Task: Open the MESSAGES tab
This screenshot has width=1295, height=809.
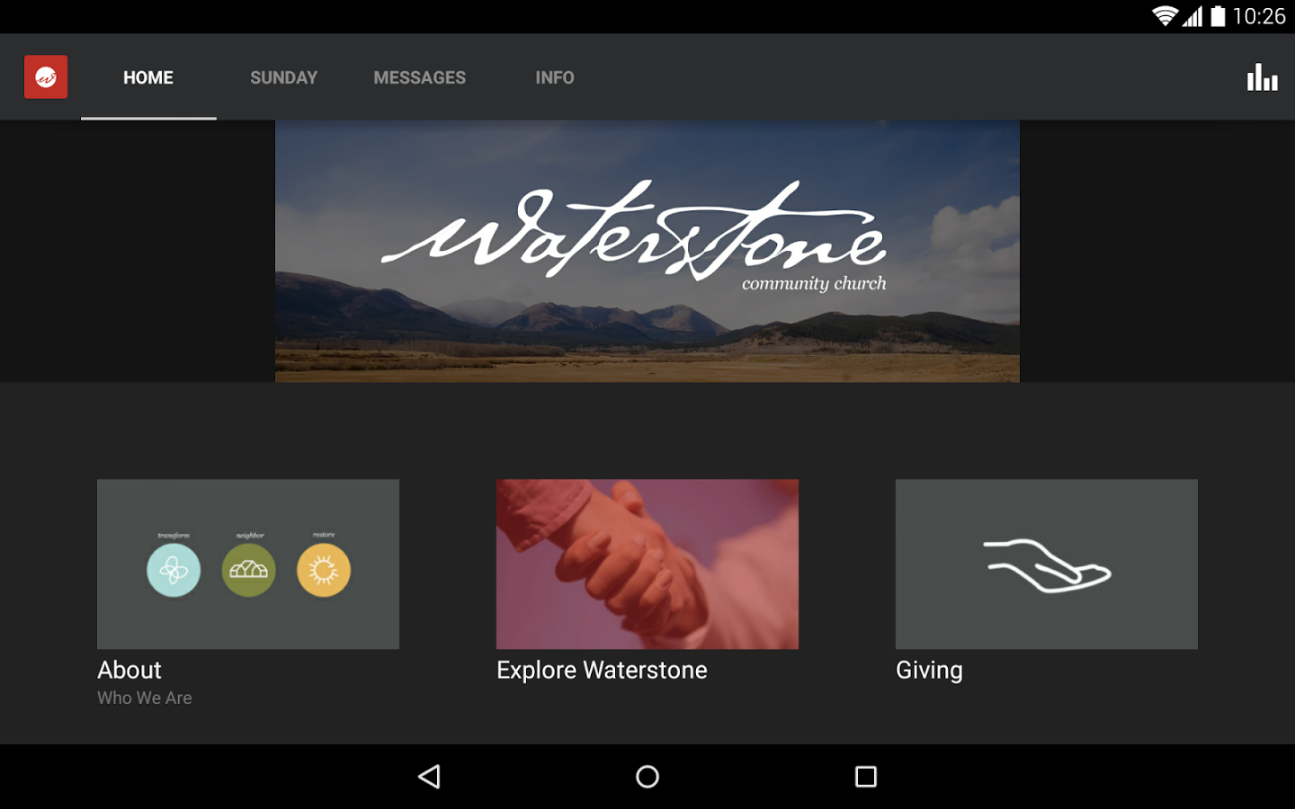Action: pyautogui.click(x=419, y=77)
